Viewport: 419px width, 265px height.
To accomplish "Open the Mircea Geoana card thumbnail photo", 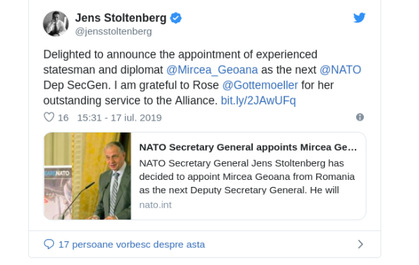I will coord(87,176).
